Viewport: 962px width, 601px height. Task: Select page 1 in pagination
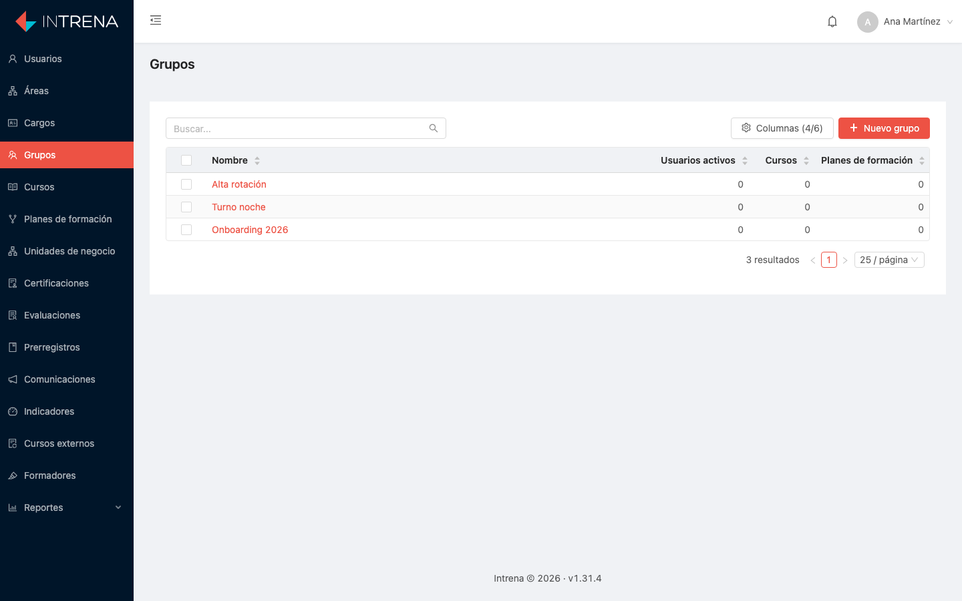click(829, 260)
